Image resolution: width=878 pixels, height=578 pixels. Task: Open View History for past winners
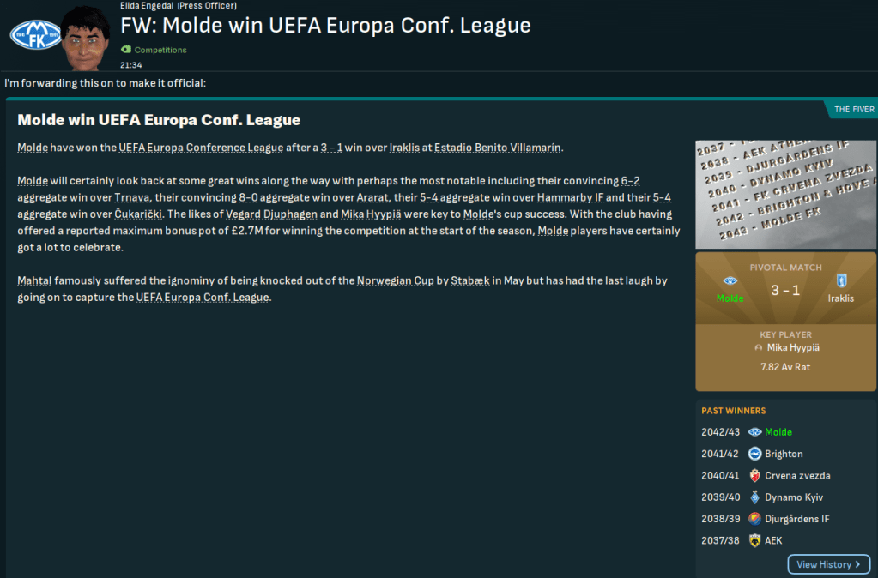tap(828, 564)
